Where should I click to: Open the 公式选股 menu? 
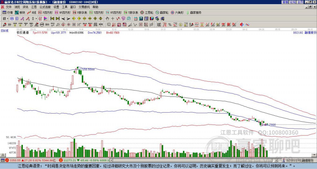[x=45, y=7]
